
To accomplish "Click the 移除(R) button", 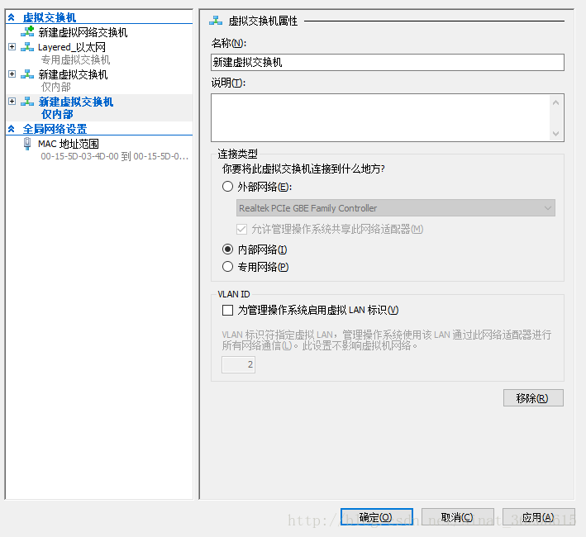I will pyautogui.click(x=533, y=398).
